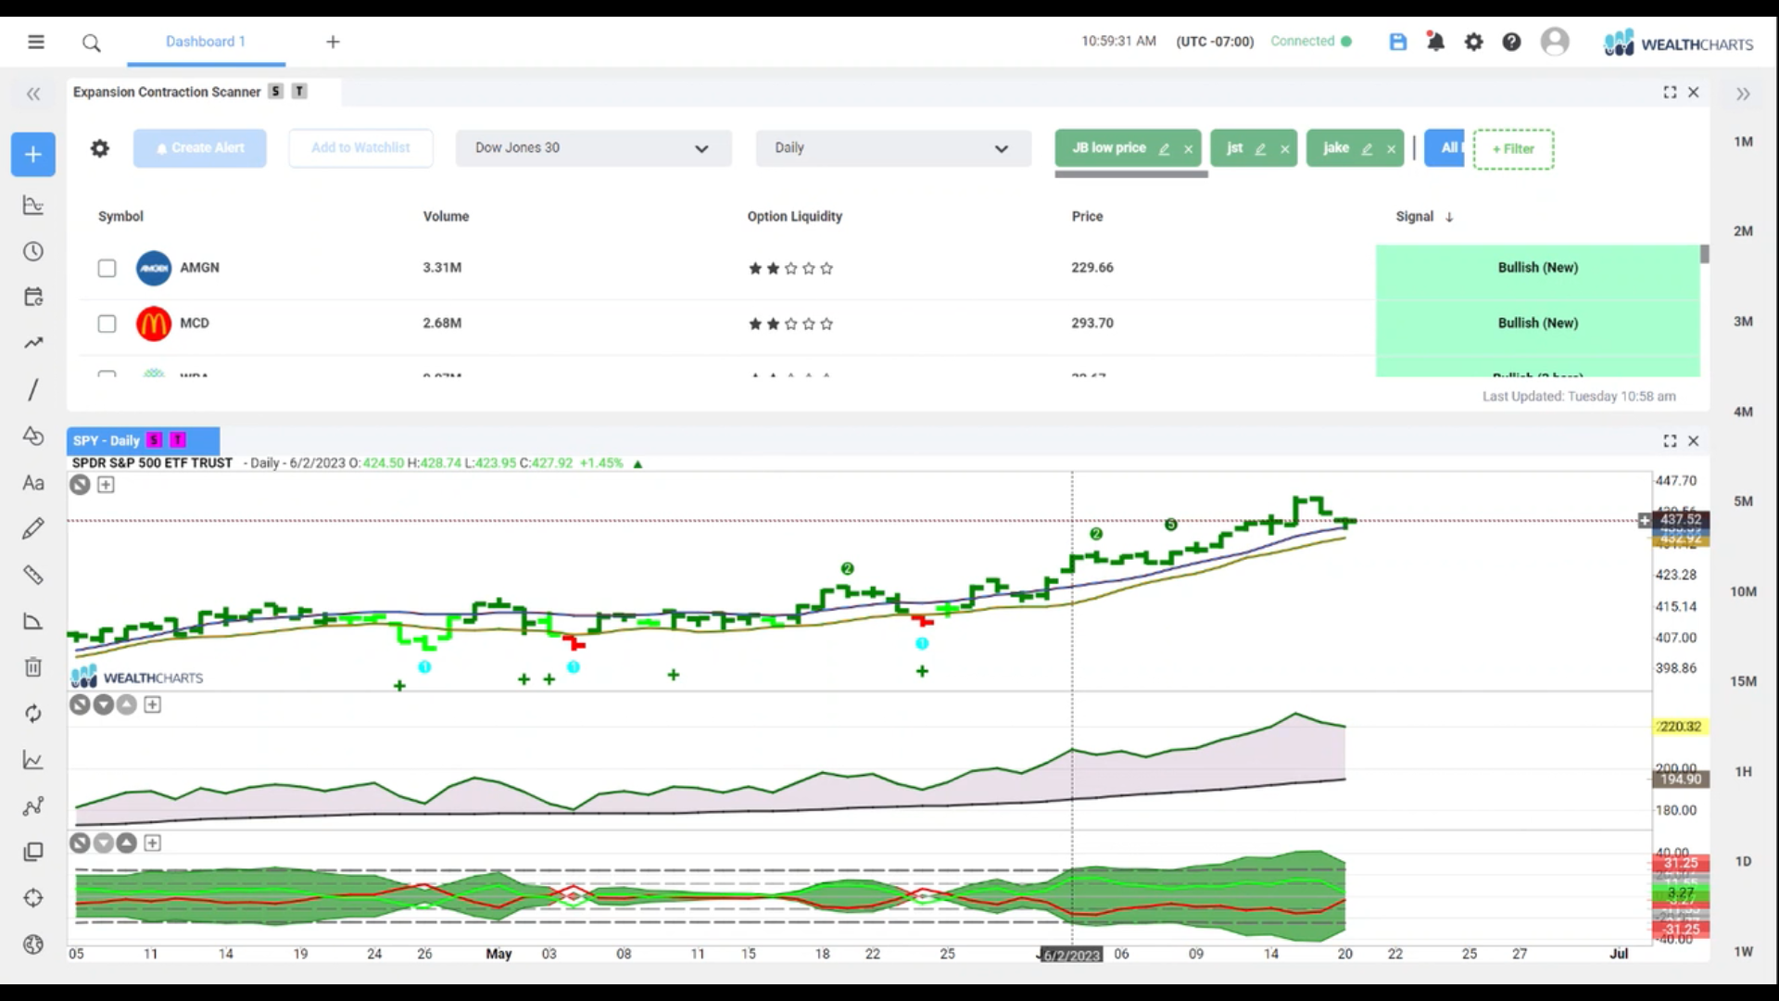
Task: Select the line drawing tool
Action: point(33,390)
